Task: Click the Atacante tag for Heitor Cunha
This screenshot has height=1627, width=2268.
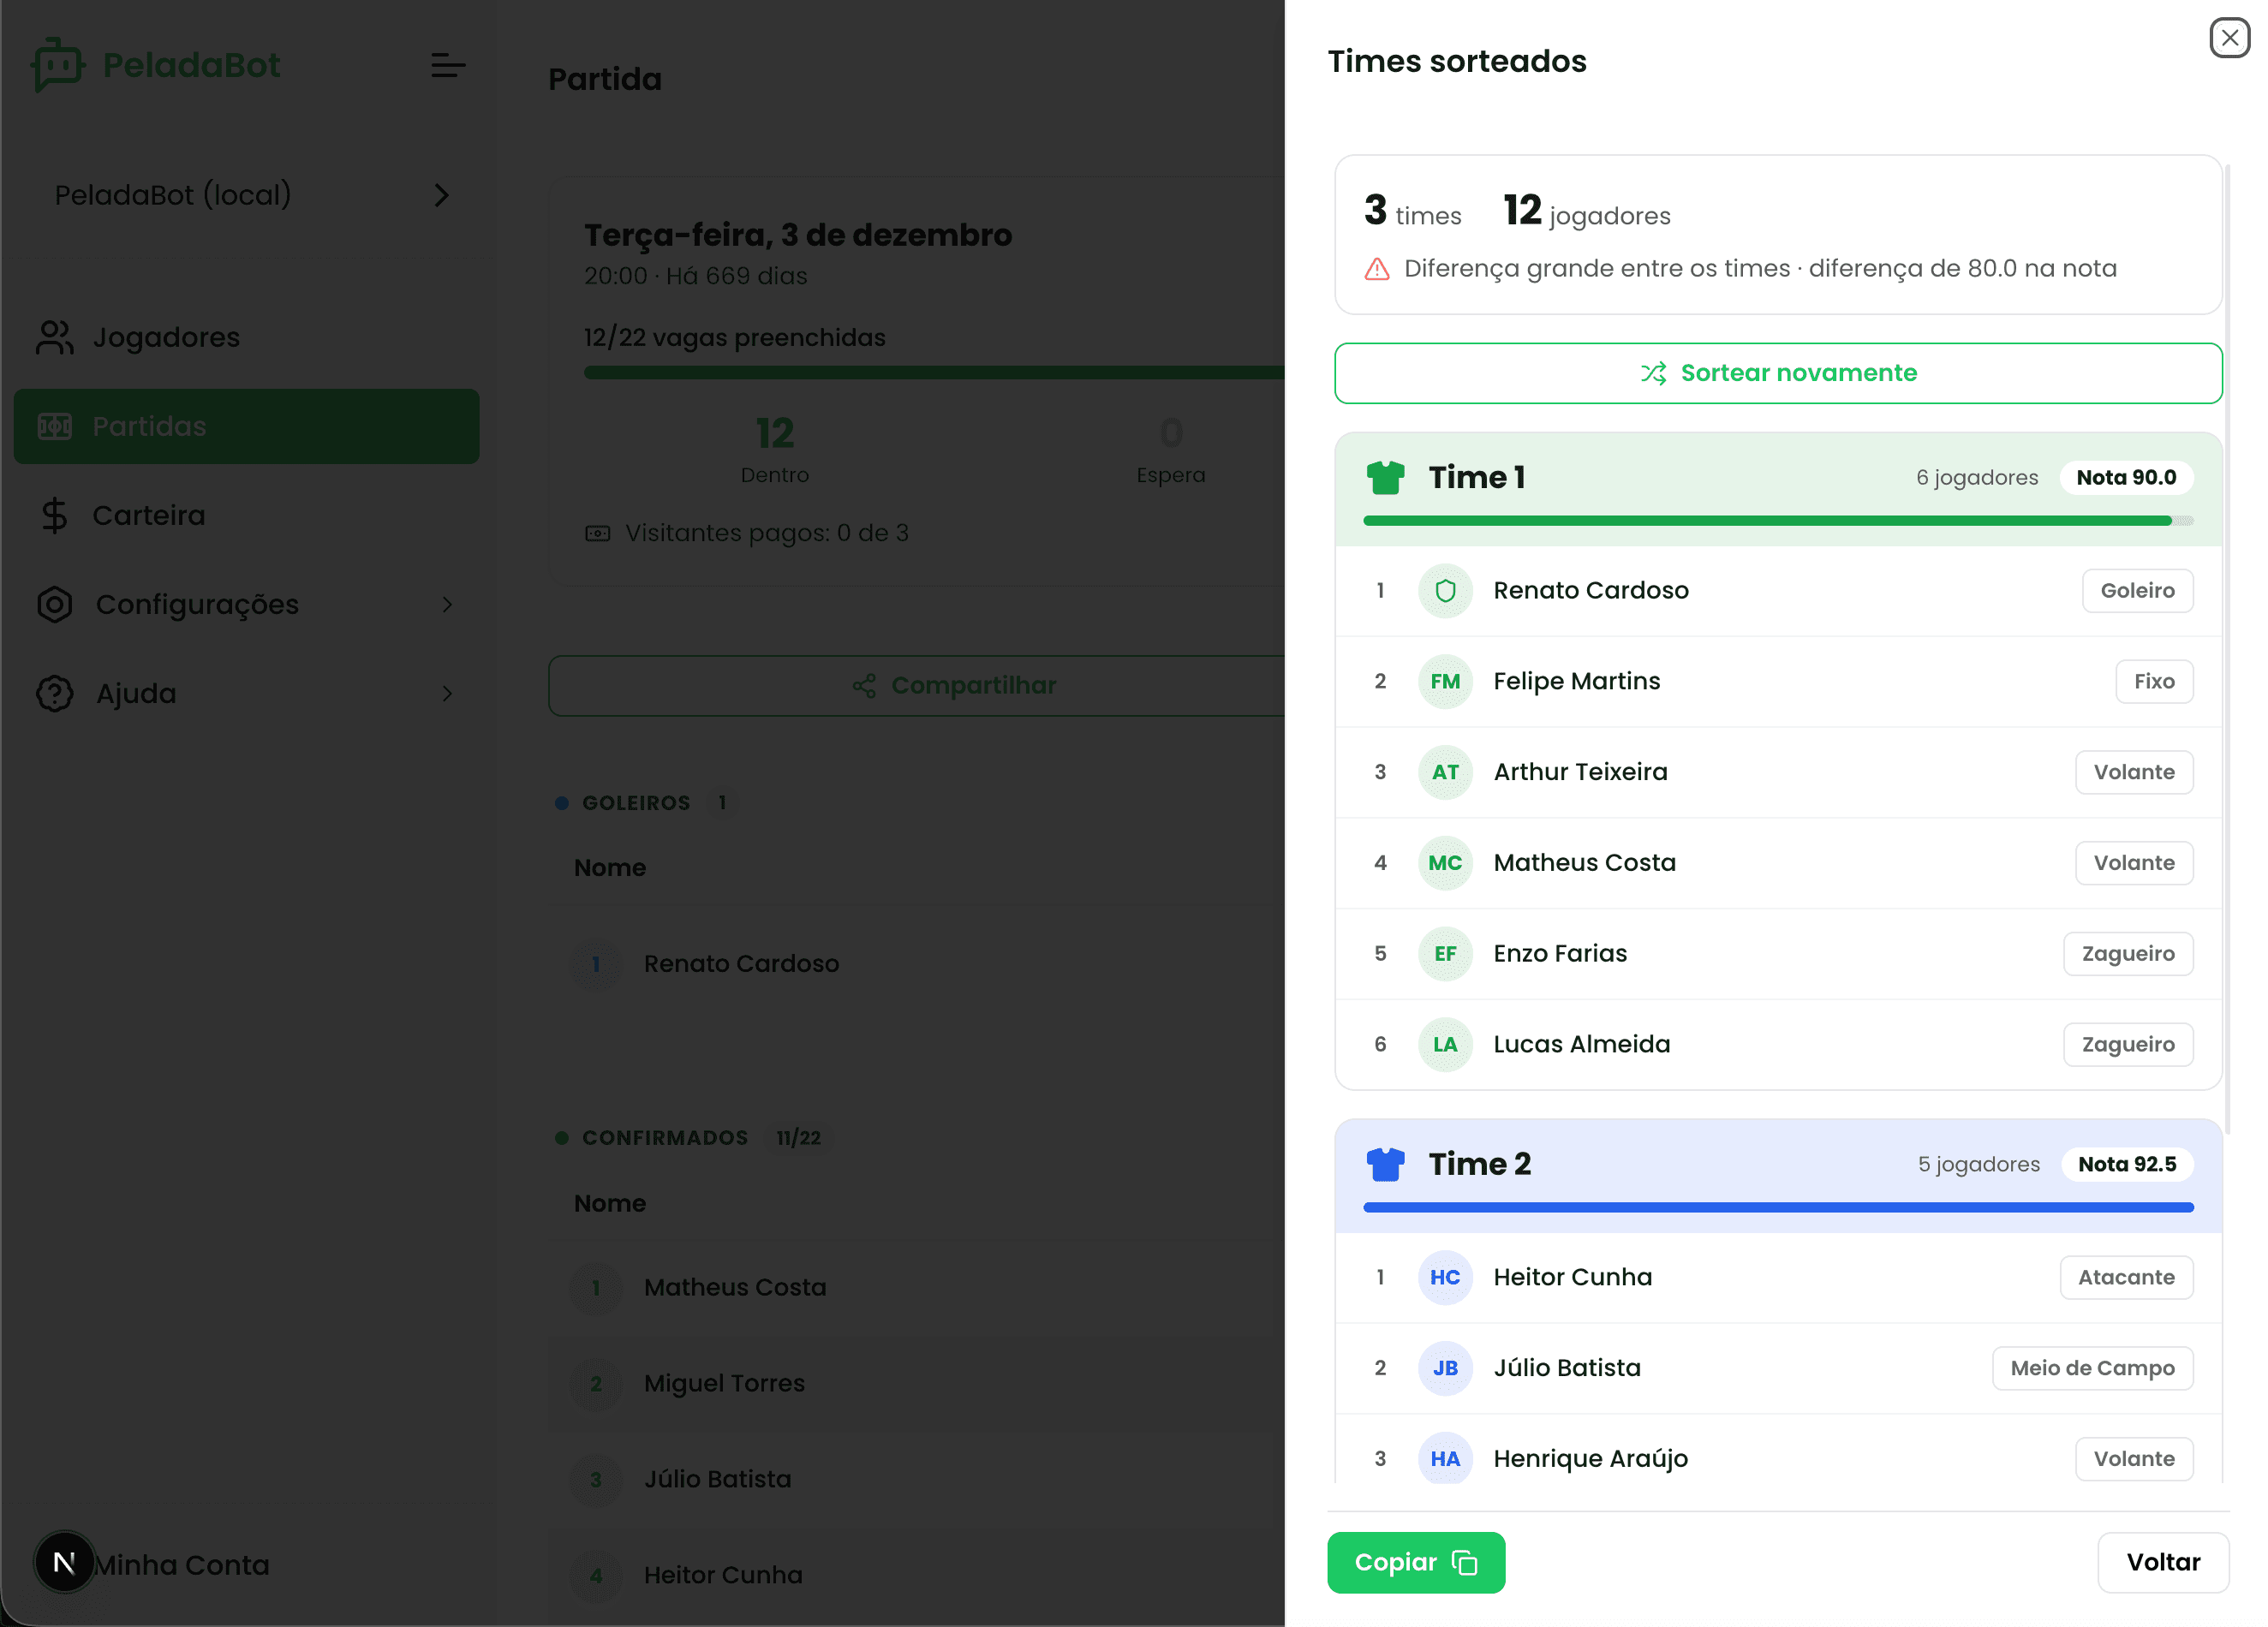Action: (x=2126, y=1278)
